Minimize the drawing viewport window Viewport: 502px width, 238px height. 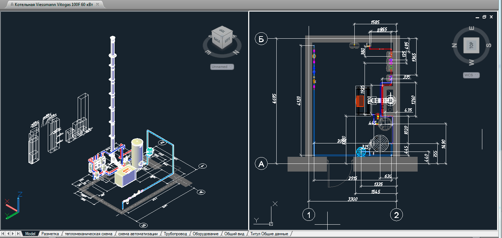[477, 17]
